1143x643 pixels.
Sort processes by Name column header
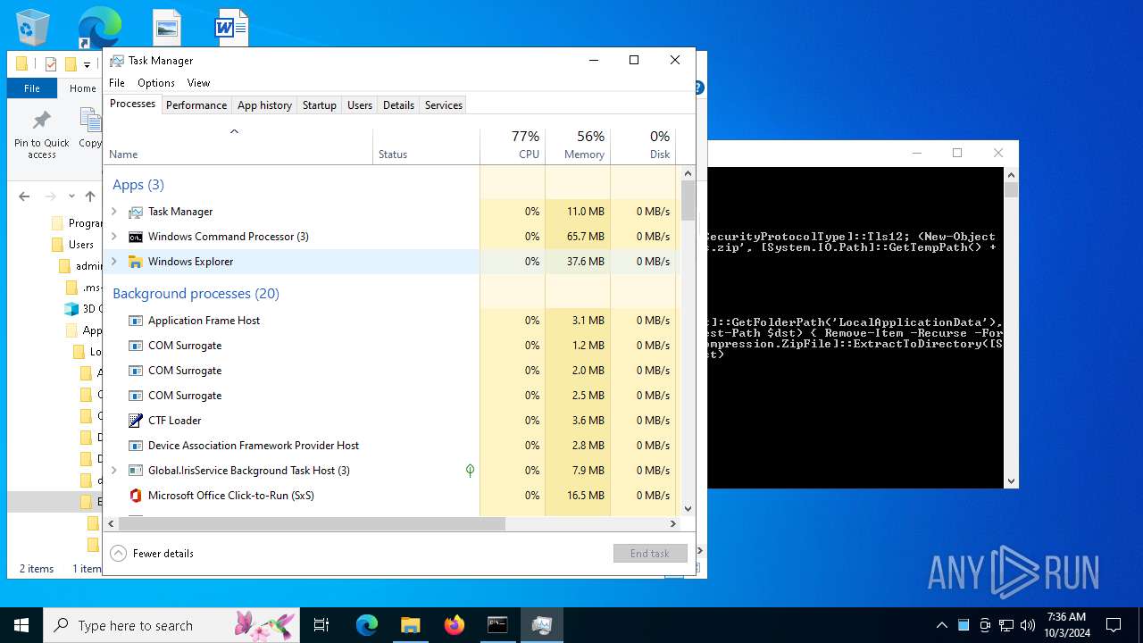click(x=238, y=146)
